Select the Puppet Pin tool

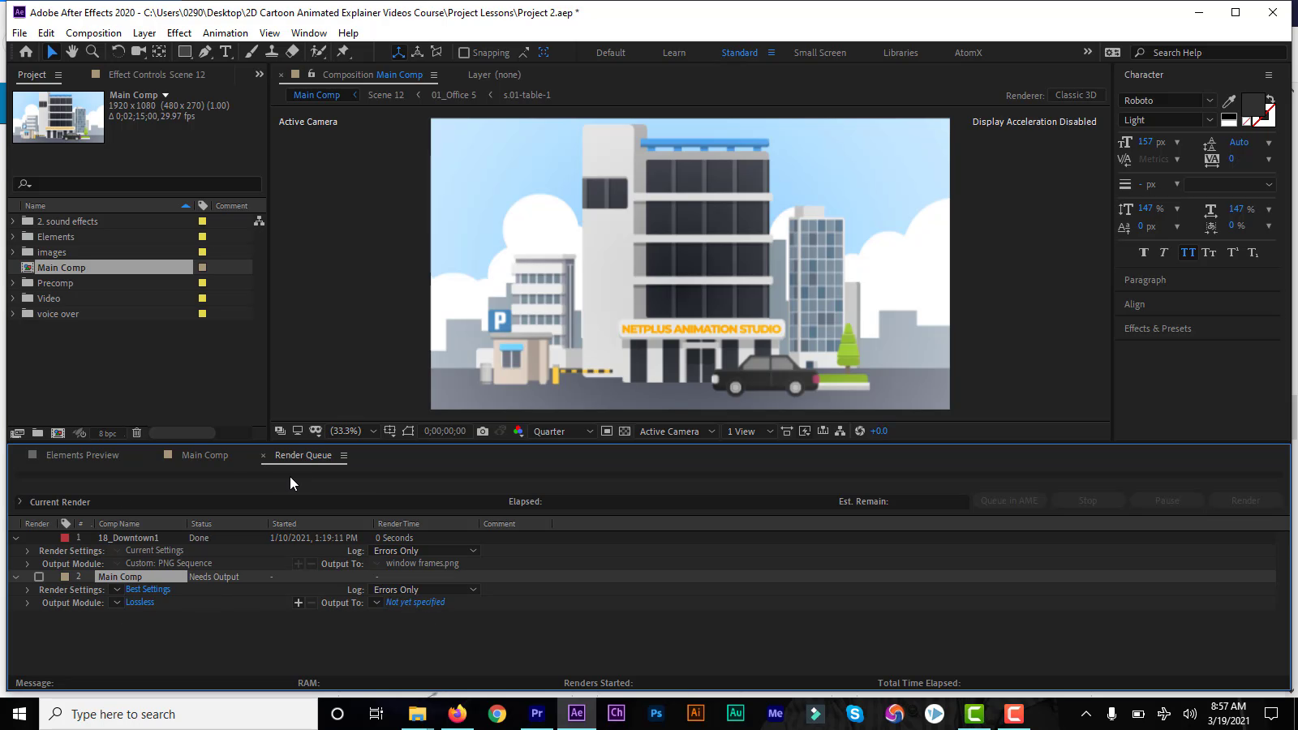pos(343,52)
